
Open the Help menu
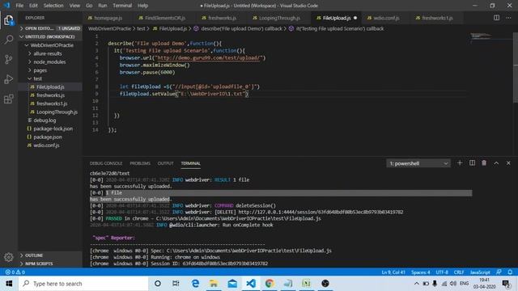pyautogui.click(x=142, y=6)
